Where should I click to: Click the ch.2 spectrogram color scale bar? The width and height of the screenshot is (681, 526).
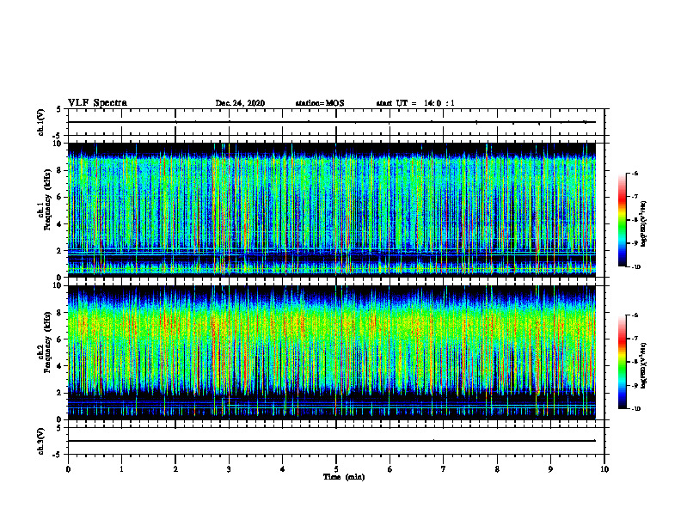622,362
